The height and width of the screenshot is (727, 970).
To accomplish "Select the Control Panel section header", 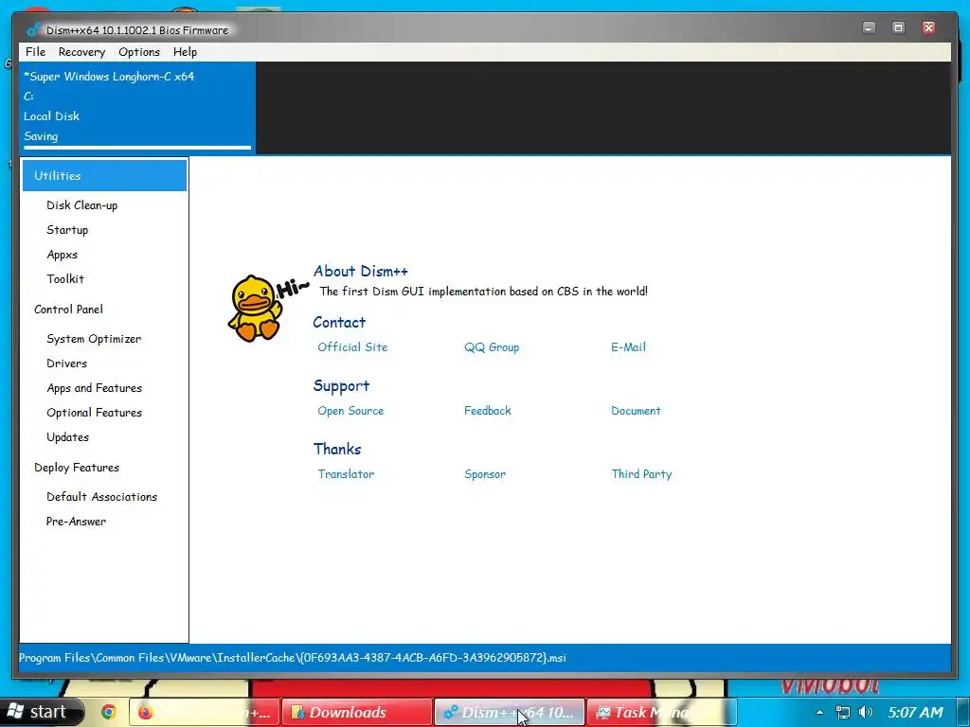I will [x=68, y=310].
